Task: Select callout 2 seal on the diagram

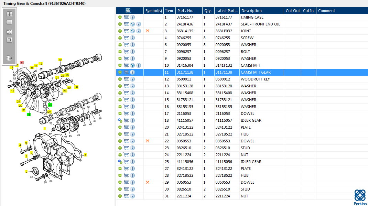Action: [x=26, y=172]
